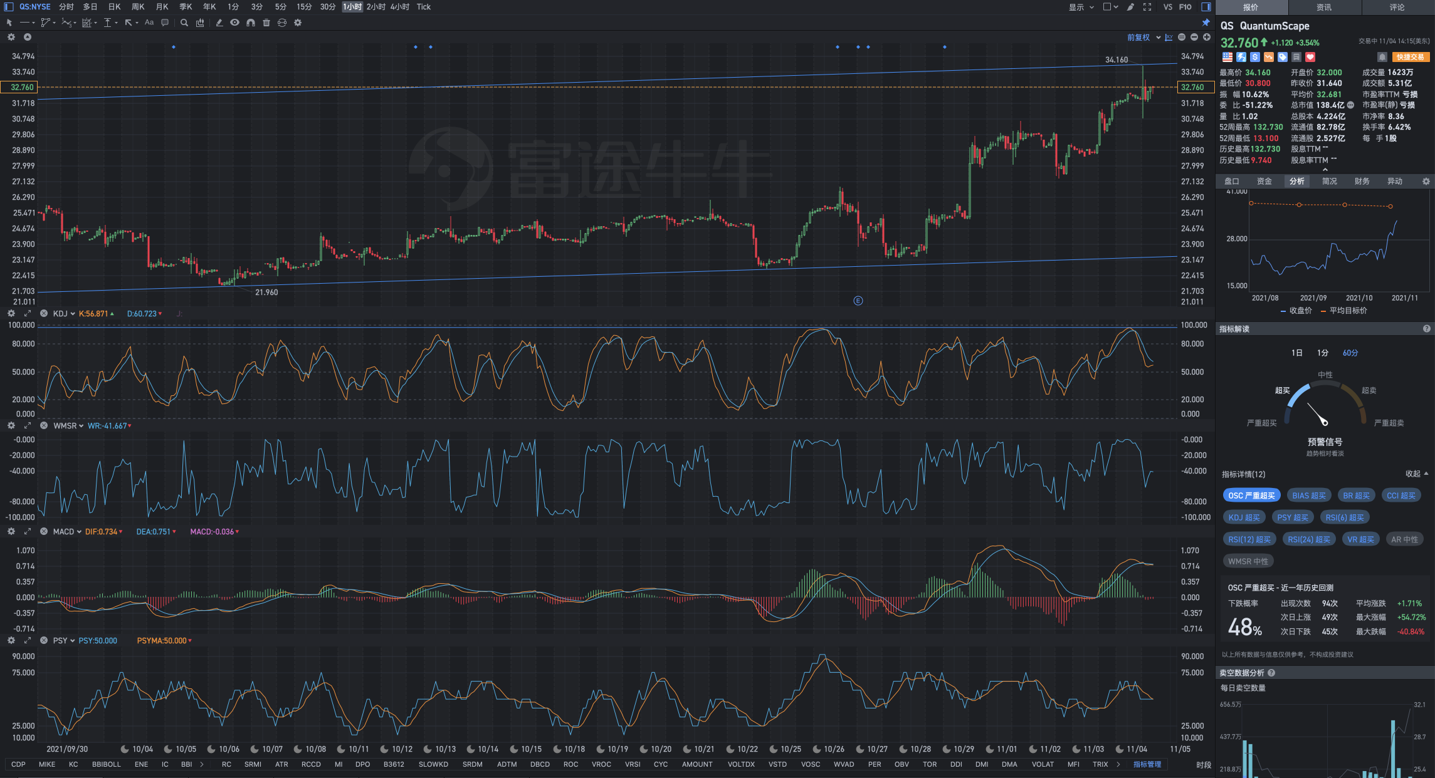The width and height of the screenshot is (1435, 778).
Task: Switch to 日K daily candlestick period
Action: point(114,7)
